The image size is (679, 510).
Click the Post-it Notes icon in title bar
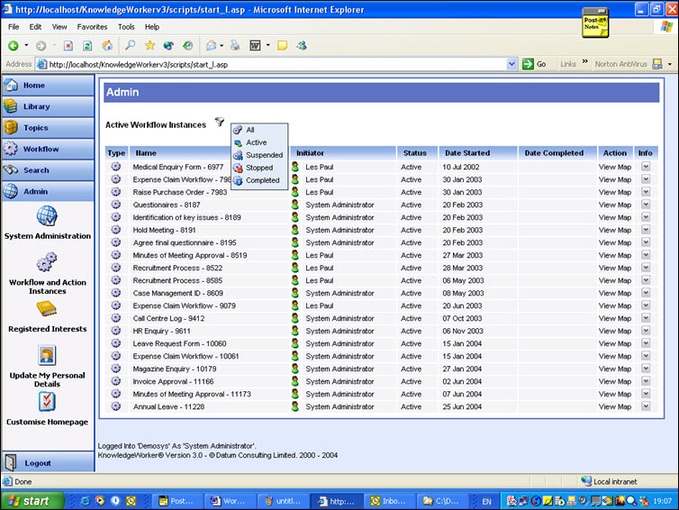click(x=595, y=23)
